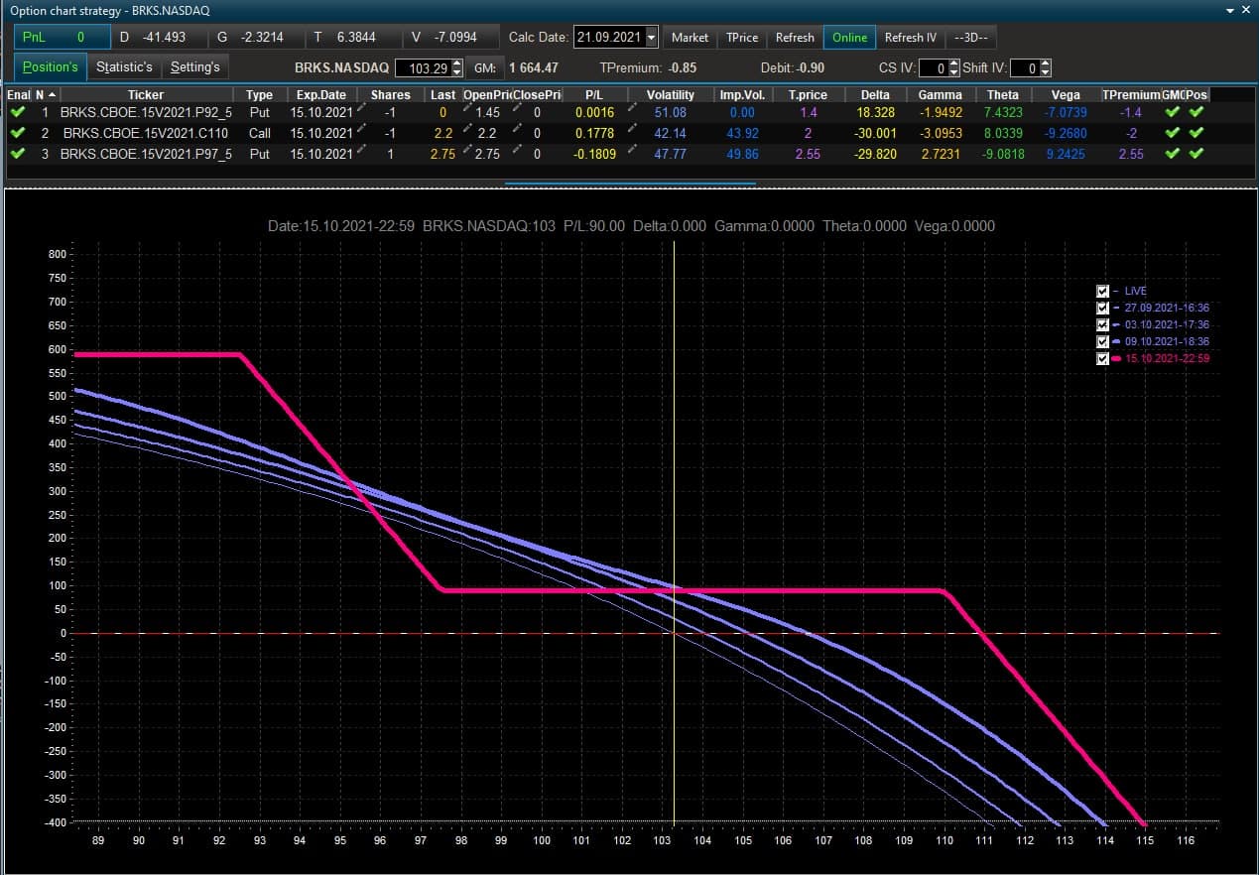1259x875 pixels.
Task: Click the GM checkmark in P97_5 row
Action: pyautogui.click(x=1174, y=154)
